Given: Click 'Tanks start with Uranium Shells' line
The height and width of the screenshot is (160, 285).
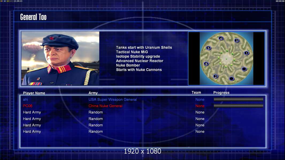Looking at the screenshot, I should coord(144,47).
